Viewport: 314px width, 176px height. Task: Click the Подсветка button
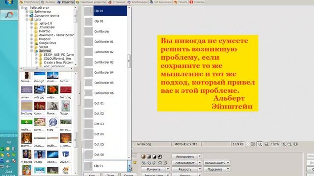[x=215, y=169]
